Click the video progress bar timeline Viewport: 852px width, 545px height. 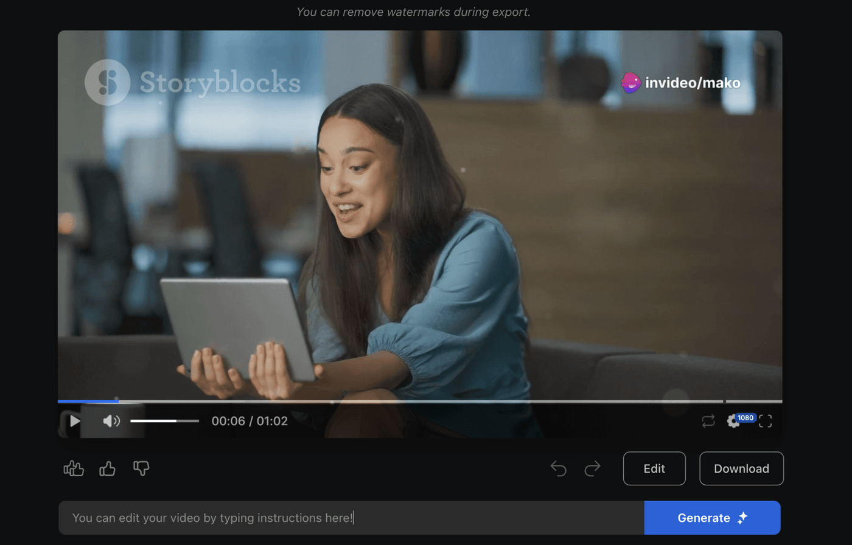click(420, 401)
